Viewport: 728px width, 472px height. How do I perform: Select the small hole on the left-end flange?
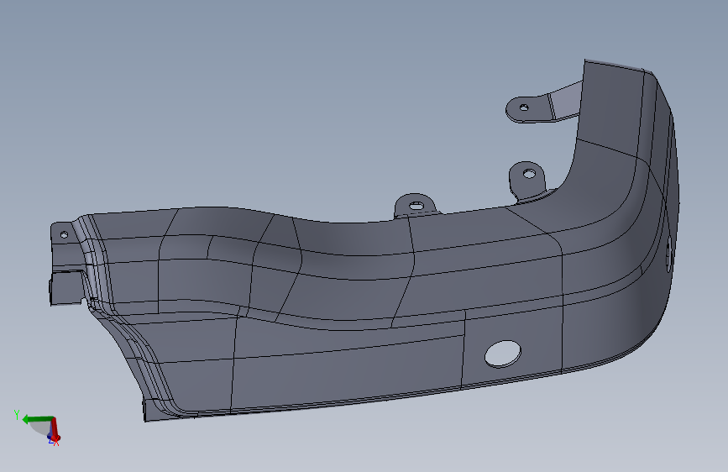coord(64,235)
